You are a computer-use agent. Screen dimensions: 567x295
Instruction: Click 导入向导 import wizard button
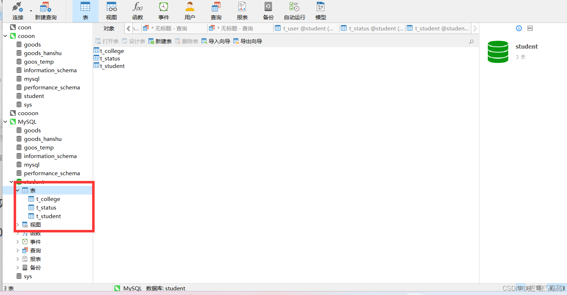(x=216, y=41)
